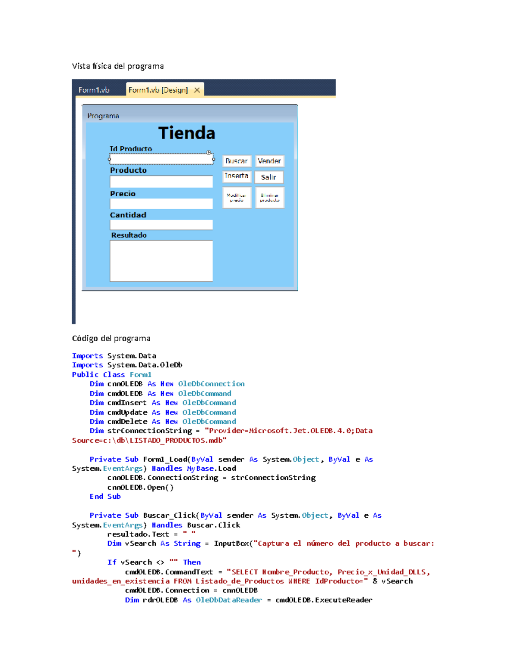Open the Programa menu on the form
The height and width of the screenshot is (670, 518).
point(103,116)
